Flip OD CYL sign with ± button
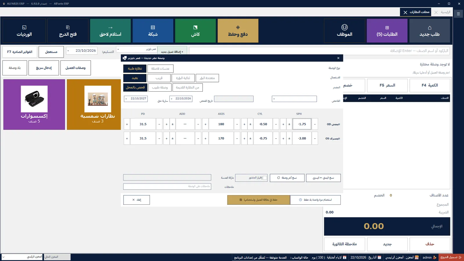Viewport: 464px width, 261px height. pos(251,124)
